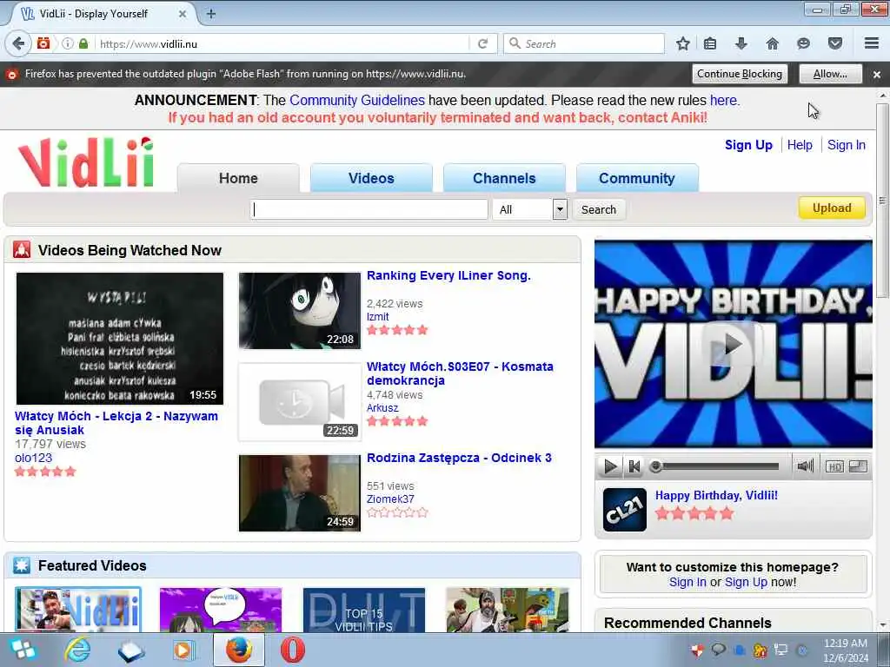Visit the Ziomek37 uploader channel
Image resolution: width=890 pixels, height=667 pixels.
point(390,499)
